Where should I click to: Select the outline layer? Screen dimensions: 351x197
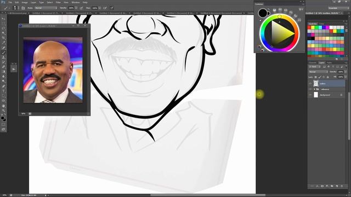327,84
